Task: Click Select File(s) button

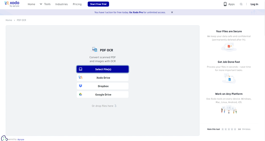Action: click(x=103, y=69)
